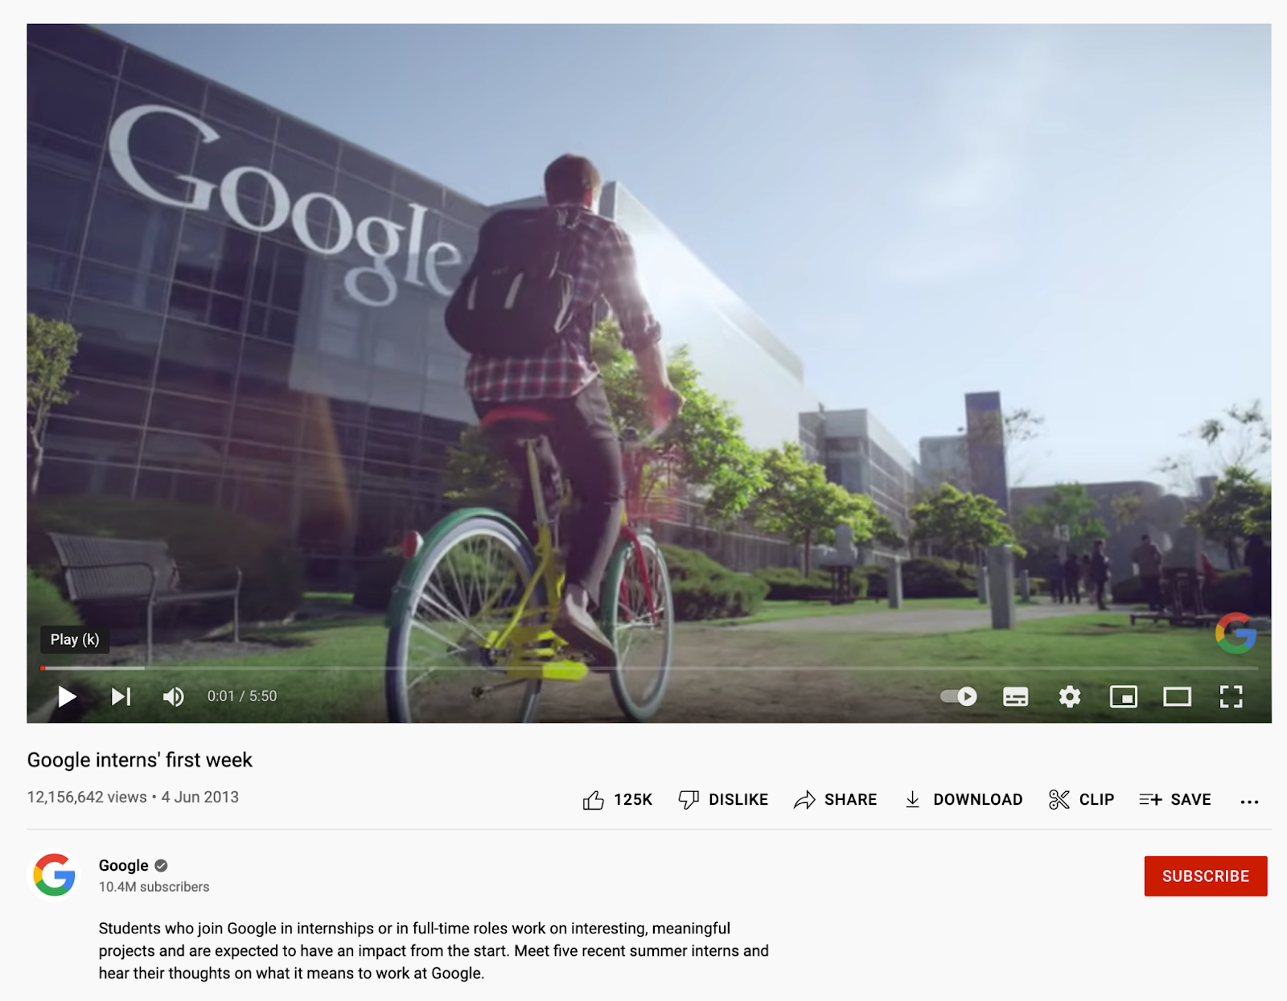
Task: Click the Dislike thumbs down button
Action: 723,800
